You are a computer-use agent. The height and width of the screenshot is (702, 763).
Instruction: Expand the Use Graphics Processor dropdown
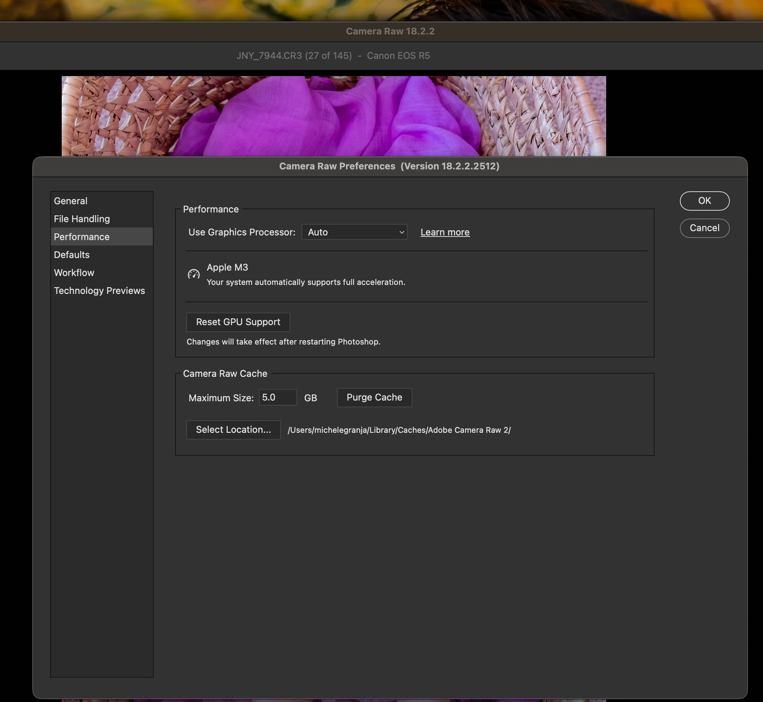(354, 232)
